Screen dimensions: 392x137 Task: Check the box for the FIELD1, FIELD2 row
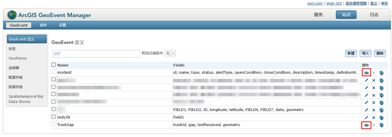click(x=53, y=109)
